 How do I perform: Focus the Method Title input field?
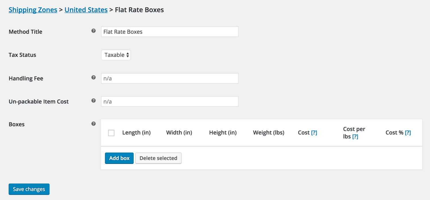[x=169, y=31]
